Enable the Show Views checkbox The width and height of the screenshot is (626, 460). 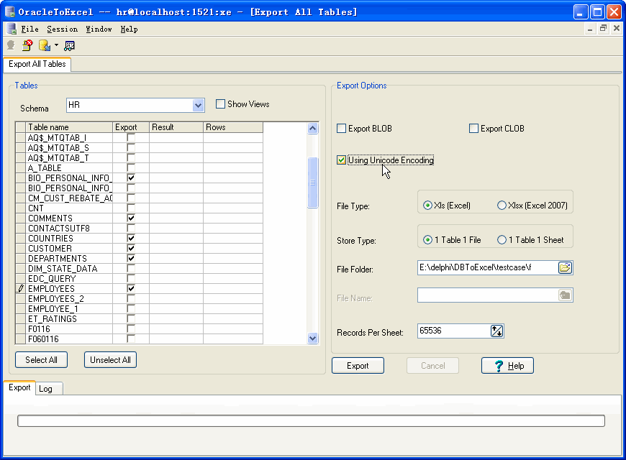click(220, 104)
